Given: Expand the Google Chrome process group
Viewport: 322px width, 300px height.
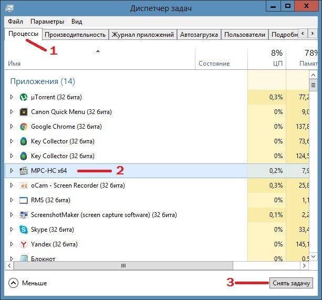Looking at the screenshot, I should pyautogui.click(x=12, y=127).
